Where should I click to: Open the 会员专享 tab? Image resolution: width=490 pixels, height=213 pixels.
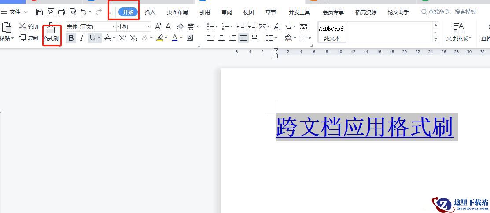pos(333,12)
